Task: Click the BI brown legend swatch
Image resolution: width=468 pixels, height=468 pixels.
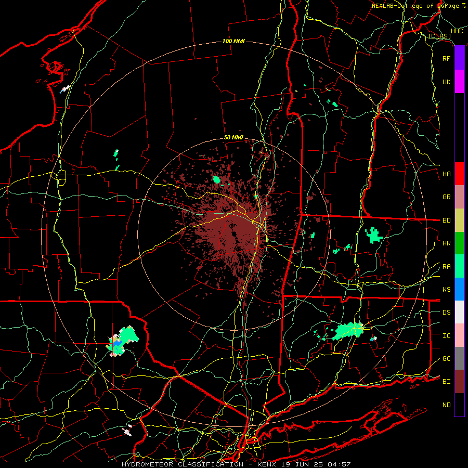Action: coord(459,382)
